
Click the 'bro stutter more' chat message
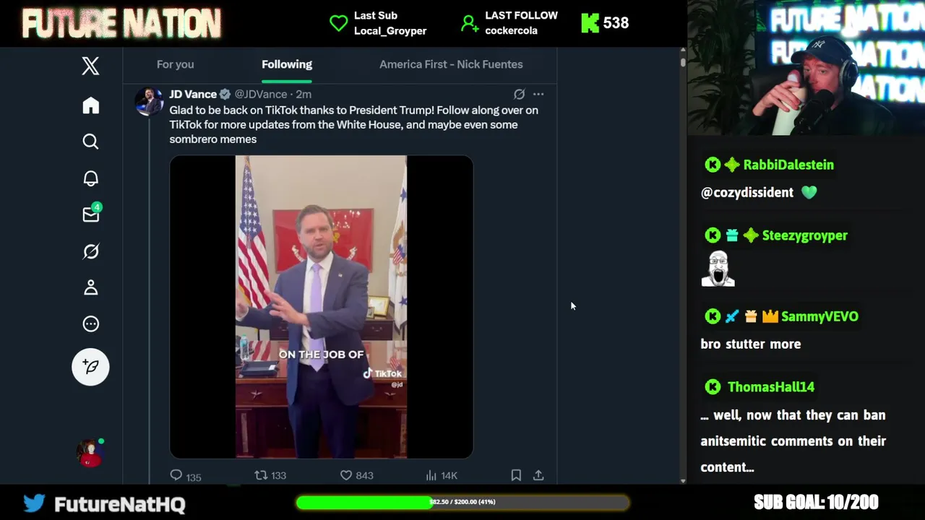[x=750, y=344]
